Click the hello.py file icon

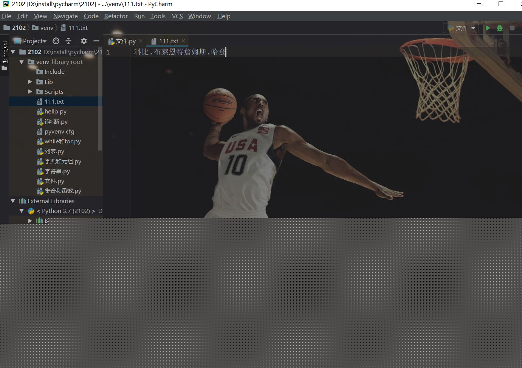coord(40,112)
